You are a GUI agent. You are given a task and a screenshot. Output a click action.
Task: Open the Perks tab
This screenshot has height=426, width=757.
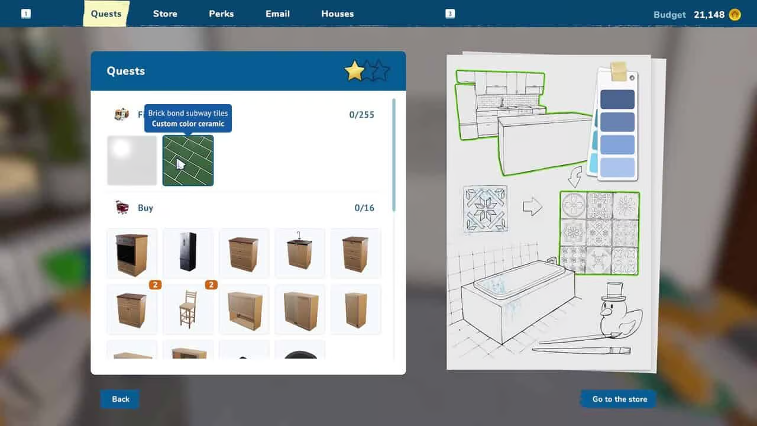point(221,14)
